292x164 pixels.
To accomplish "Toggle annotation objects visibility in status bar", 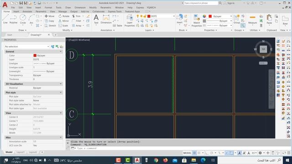I will click(x=239, y=153).
